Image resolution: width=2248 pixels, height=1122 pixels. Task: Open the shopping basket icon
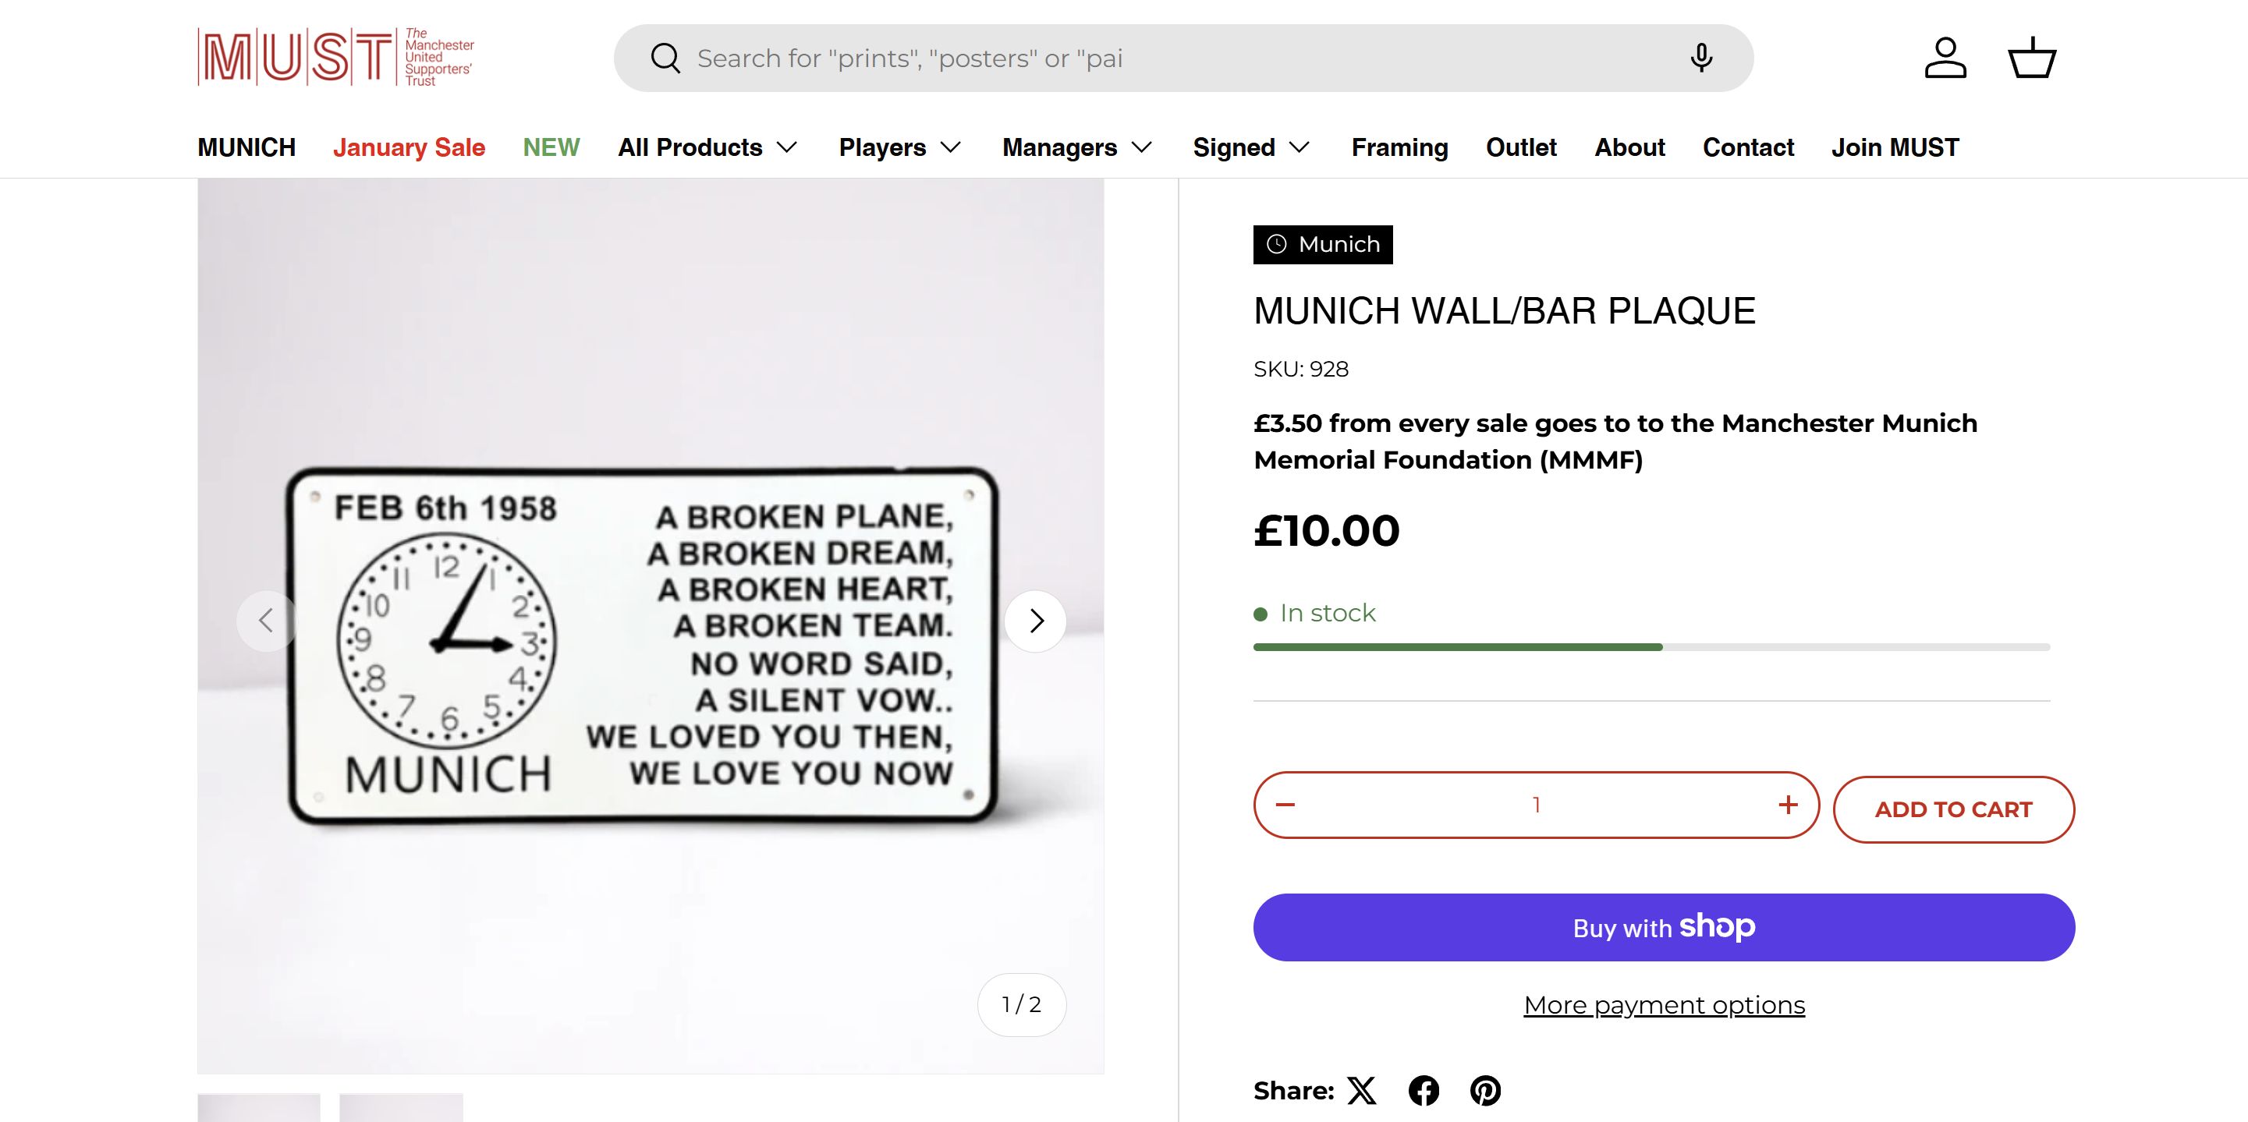2032,58
